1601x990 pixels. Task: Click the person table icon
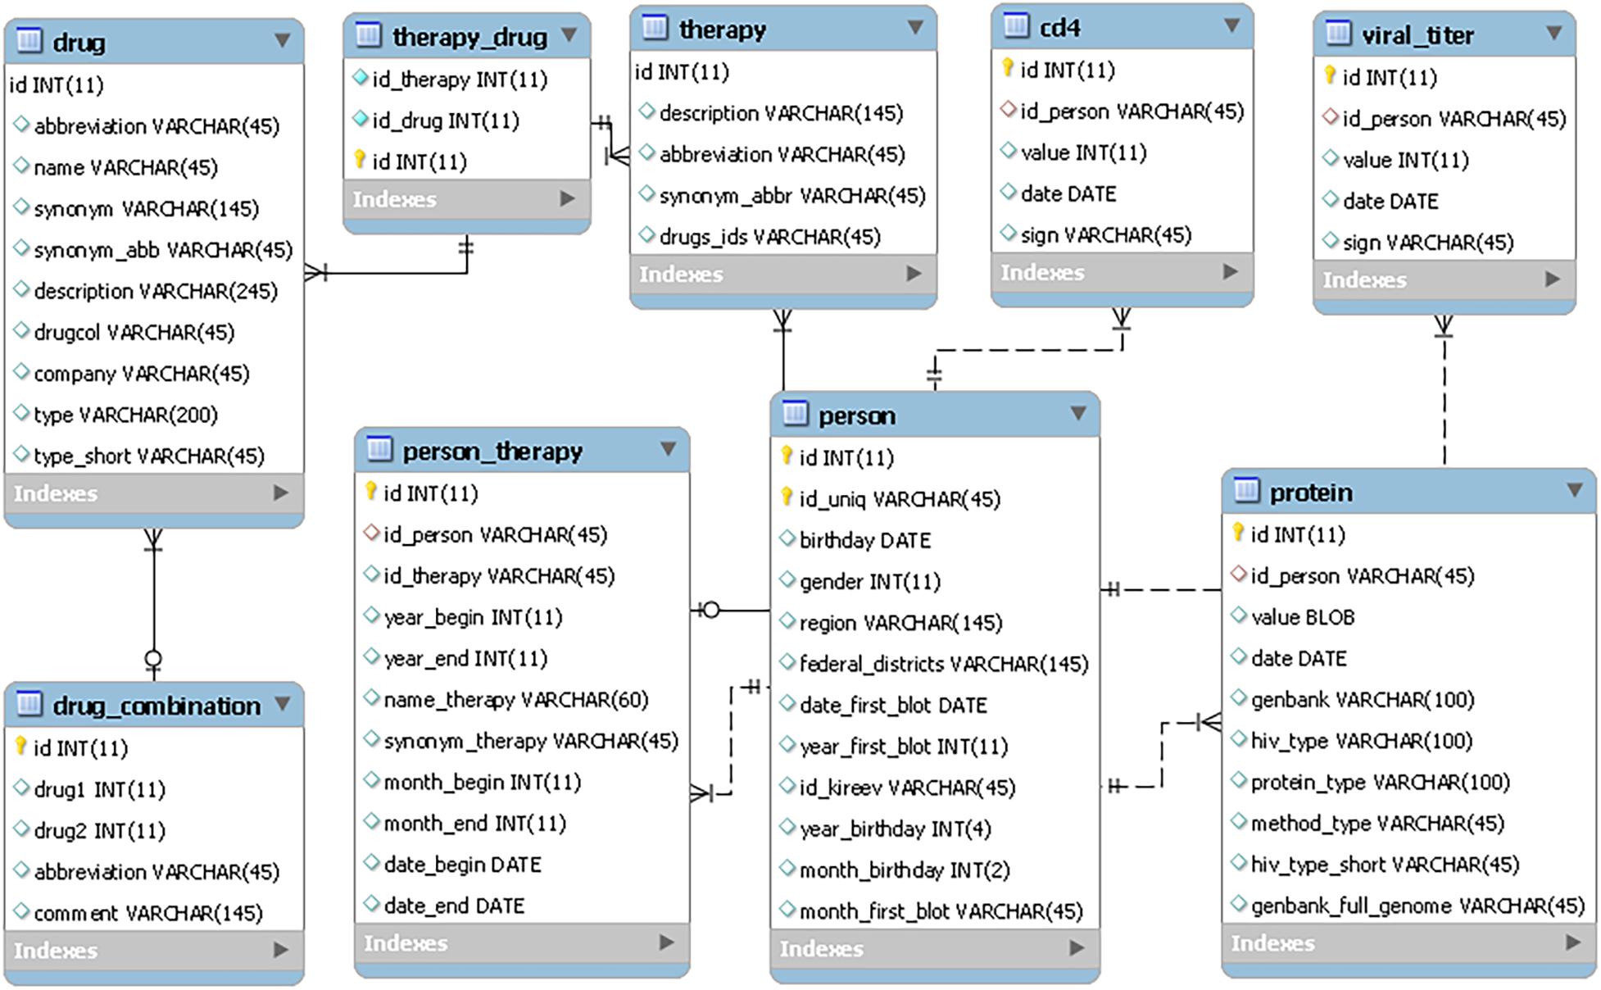pos(795,413)
